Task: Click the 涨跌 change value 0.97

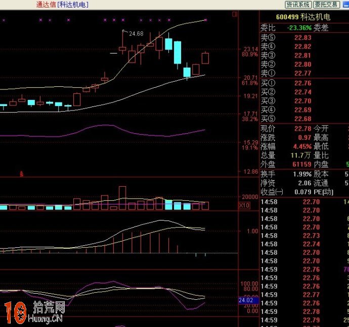Action: coord(304,138)
